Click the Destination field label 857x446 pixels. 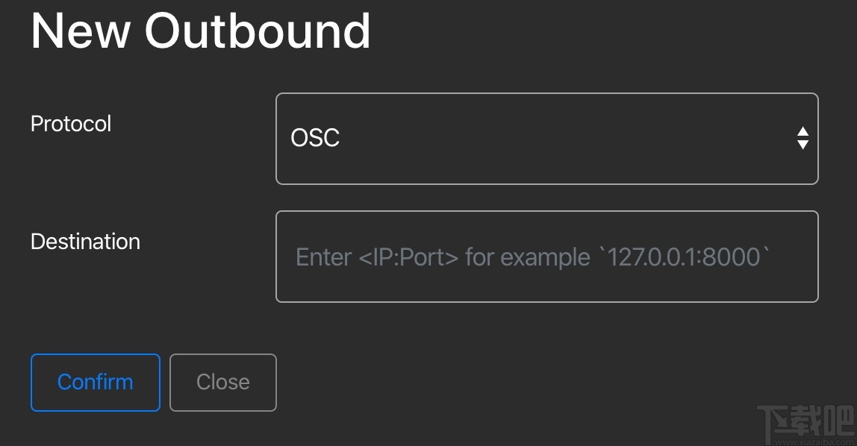pos(85,242)
